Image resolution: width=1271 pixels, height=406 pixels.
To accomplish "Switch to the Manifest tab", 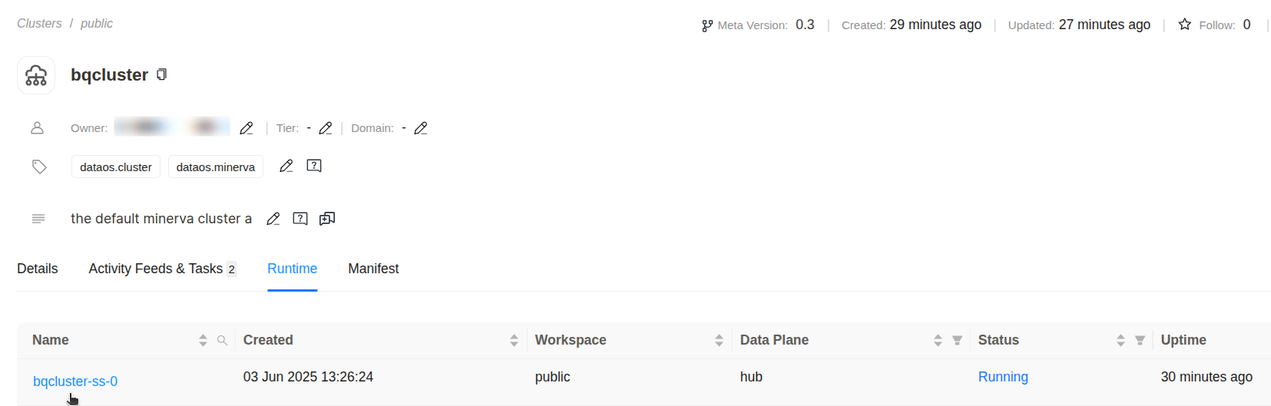I will coord(373,269).
